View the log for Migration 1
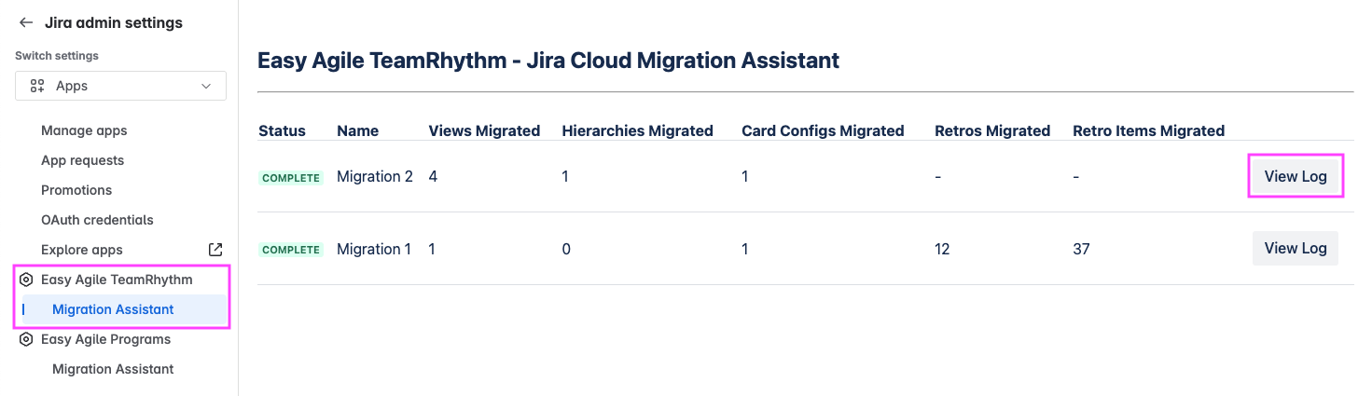This screenshot has height=396, width=1372. click(1295, 248)
